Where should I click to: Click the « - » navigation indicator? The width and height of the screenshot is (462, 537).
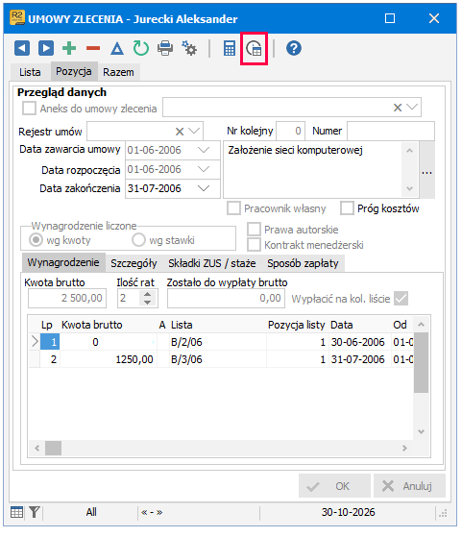click(152, 512)
